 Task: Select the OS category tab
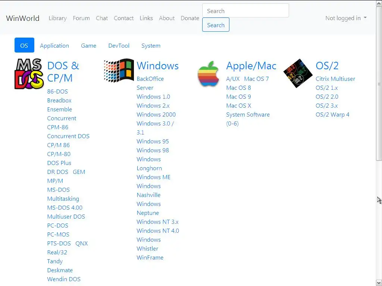[x=24, y=45]
